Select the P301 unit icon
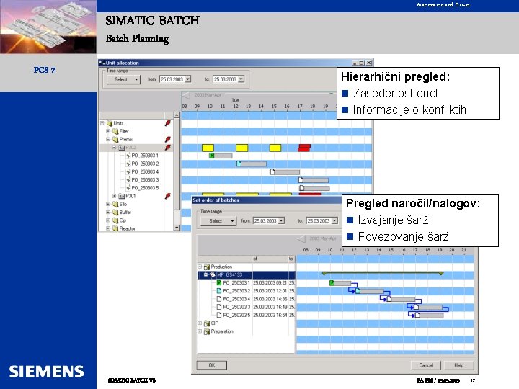519x389 pixels. tap(122, 196)
